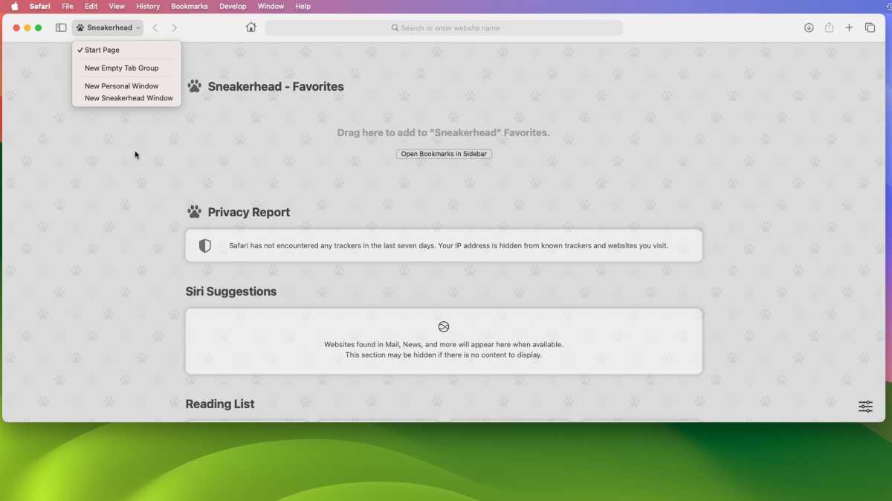
Task: Open the Privacy Report tracker summary card
Action: pos(444,245)
